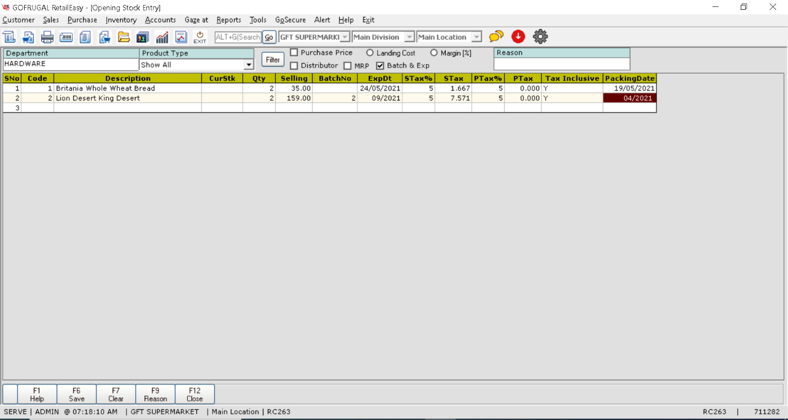Select the Margin [%] radio button
The height and width of the screenshot is (420, 788).
[434, 53]
